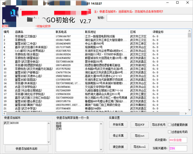The width and height of the screenshot is (193, 154).
Task: Click 武汉市黄陂区 region cell
Action: click(138, 105)
